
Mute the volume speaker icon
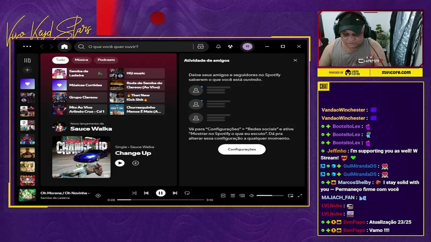pos(252,196)
